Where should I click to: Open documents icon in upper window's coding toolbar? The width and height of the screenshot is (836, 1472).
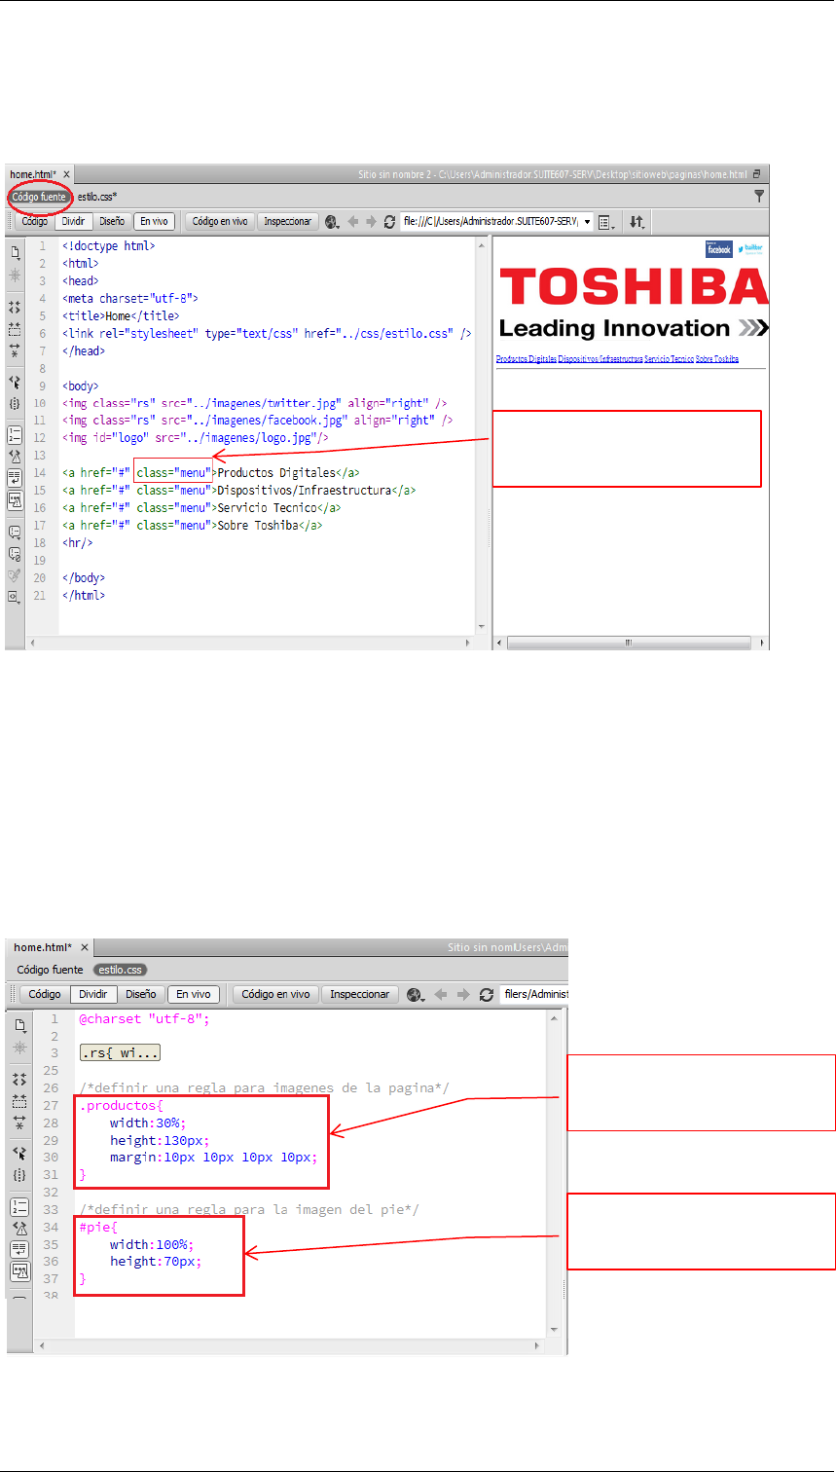(15, 252)
